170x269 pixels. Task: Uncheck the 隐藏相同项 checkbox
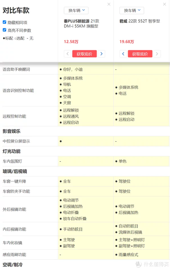click(5, 22)
